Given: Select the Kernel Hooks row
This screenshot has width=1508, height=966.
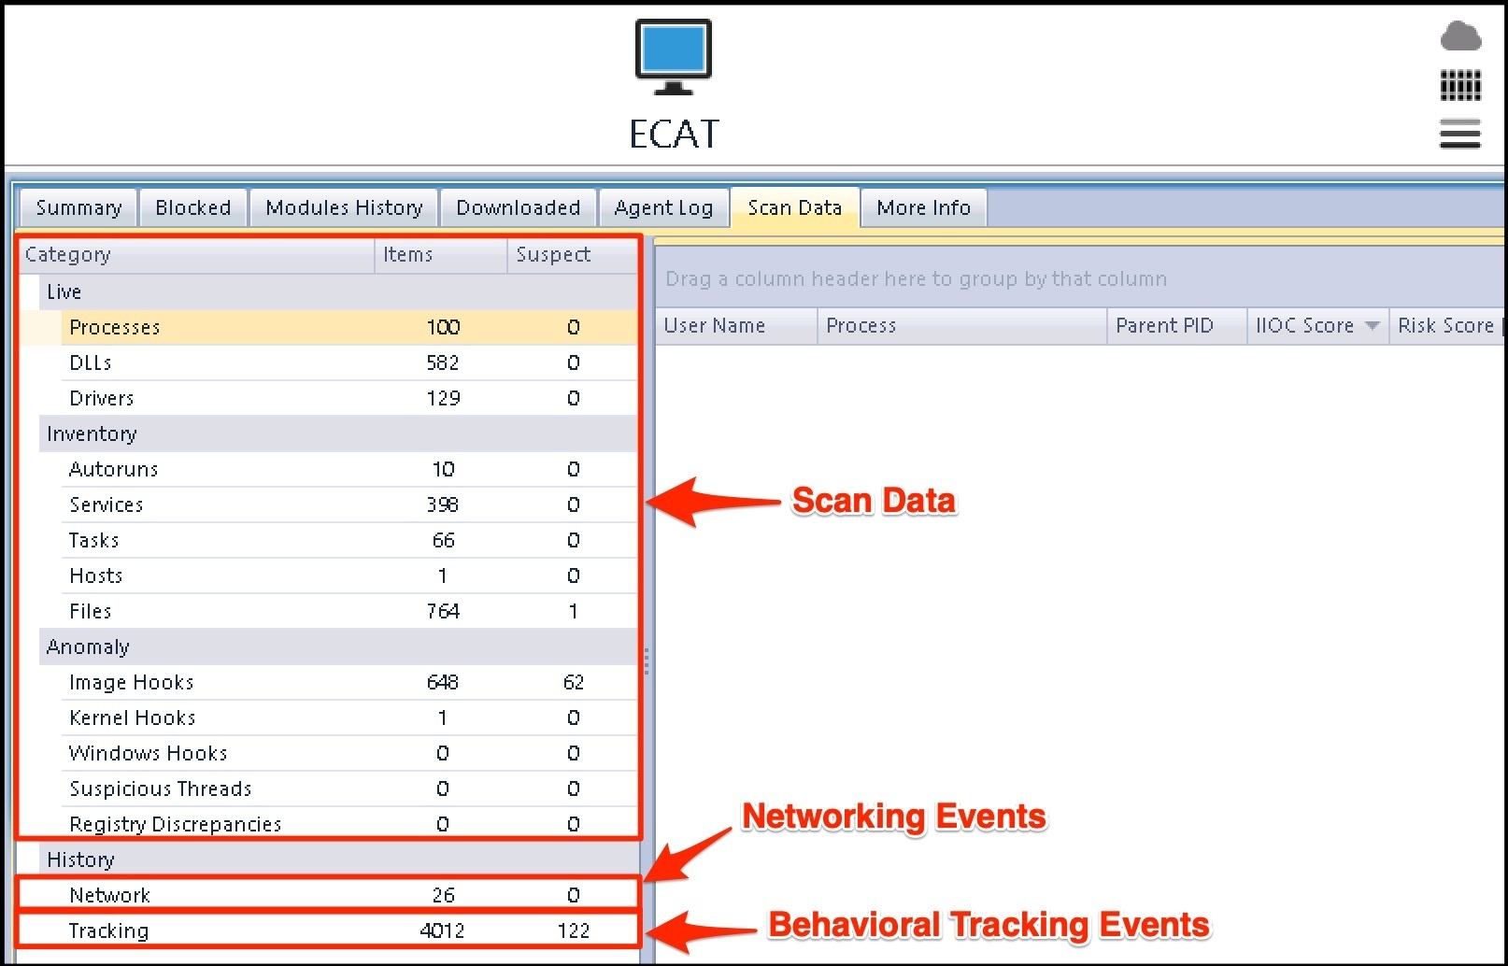Looking at the screenshot, I should click(x=349, y=717).
